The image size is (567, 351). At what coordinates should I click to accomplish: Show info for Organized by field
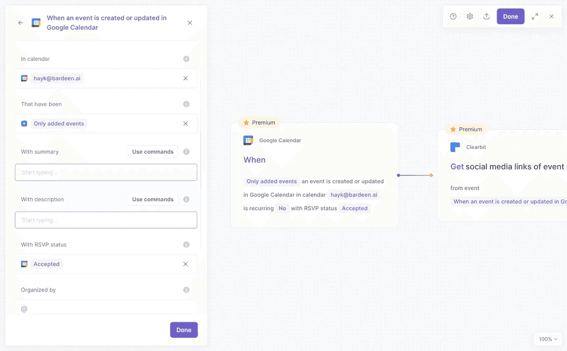click(x=186, y=290)
